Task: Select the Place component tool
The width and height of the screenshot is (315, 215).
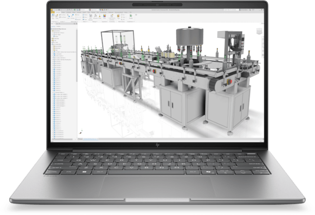Action: 53,16
